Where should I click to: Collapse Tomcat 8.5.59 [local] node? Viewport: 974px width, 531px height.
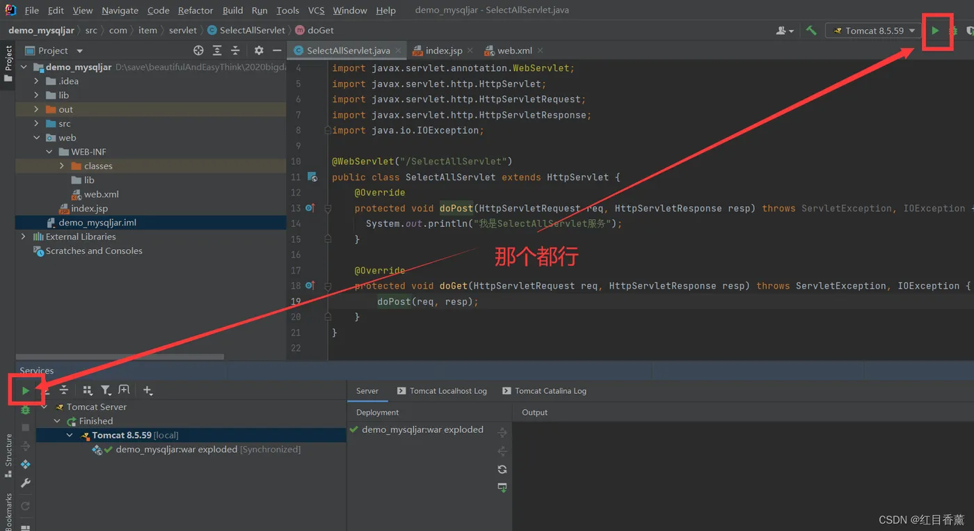70,435
